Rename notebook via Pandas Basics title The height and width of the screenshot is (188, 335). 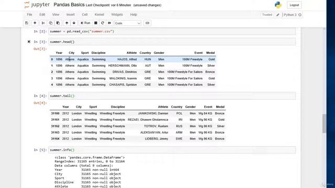pyautogui.click(x=69, y=5)
